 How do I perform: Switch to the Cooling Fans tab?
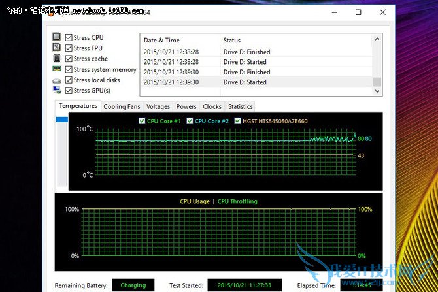(x=122, y=106)
